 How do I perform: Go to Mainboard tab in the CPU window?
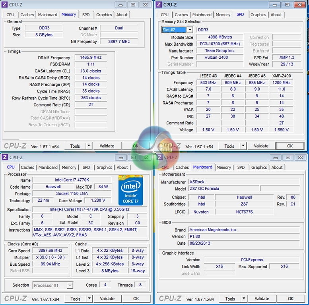[x=48, y=167]
